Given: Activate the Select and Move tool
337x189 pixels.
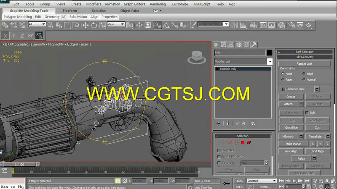Looking at the screenshot, I should coord(86,25).
